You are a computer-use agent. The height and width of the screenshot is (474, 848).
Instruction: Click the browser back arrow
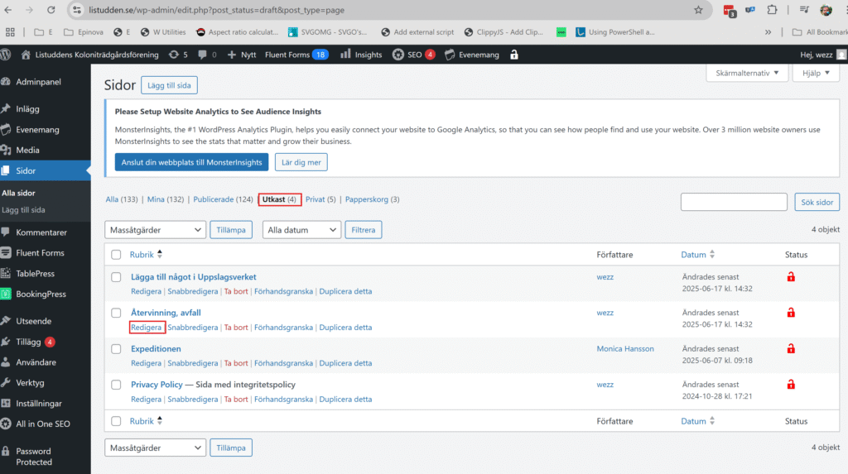click(x=8, y=10)
